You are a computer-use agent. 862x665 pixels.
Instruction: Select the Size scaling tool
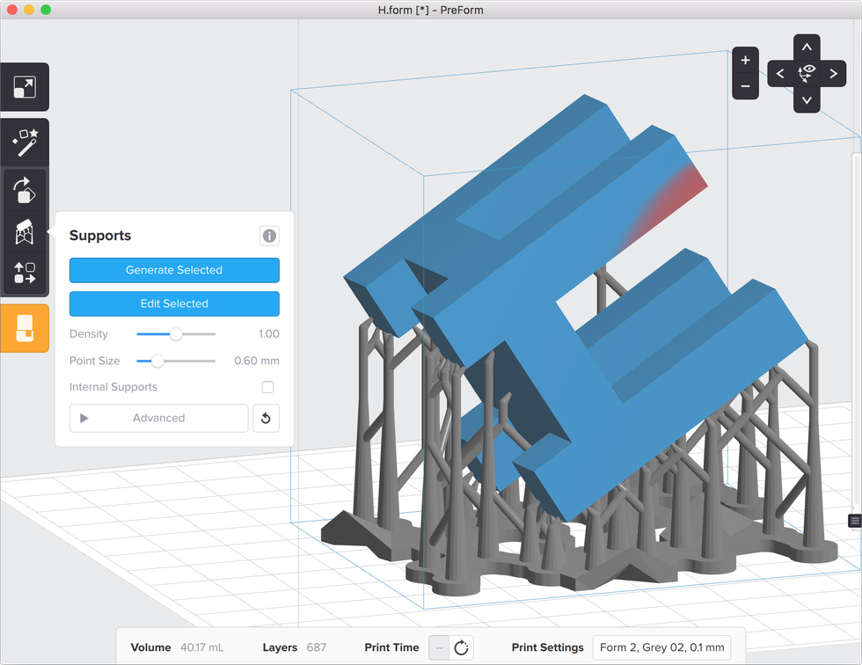(x=25, y=86)
